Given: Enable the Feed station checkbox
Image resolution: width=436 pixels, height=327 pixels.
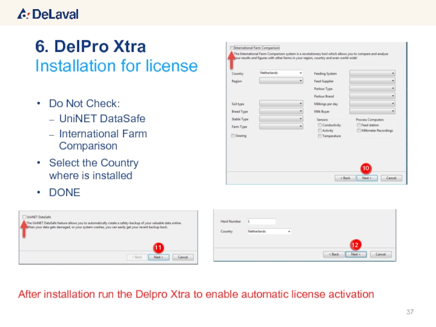Looking at the screenshot, I should (x=359, y=125).
